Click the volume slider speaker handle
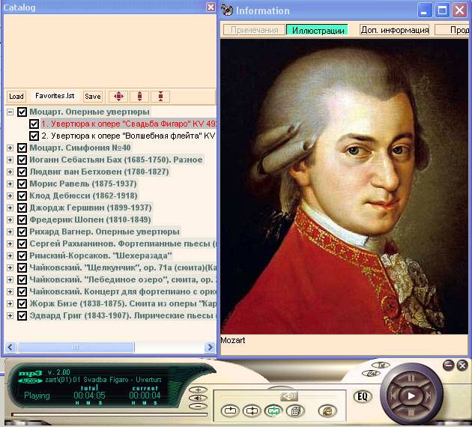The width and height of the screenshot is (472, 427). coord(289,396)
